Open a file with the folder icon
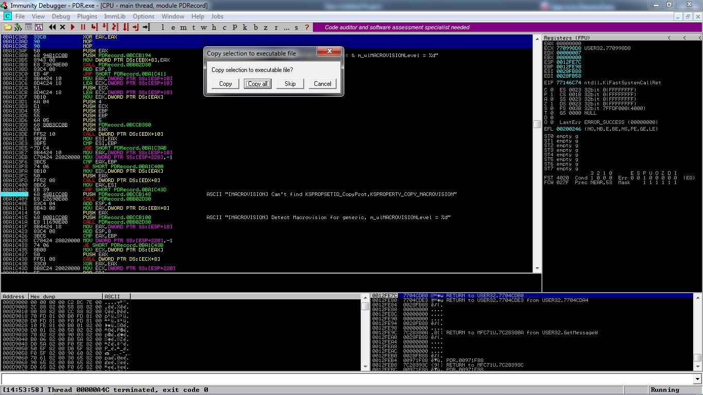 pyautogui.click(x=8, y=27)
